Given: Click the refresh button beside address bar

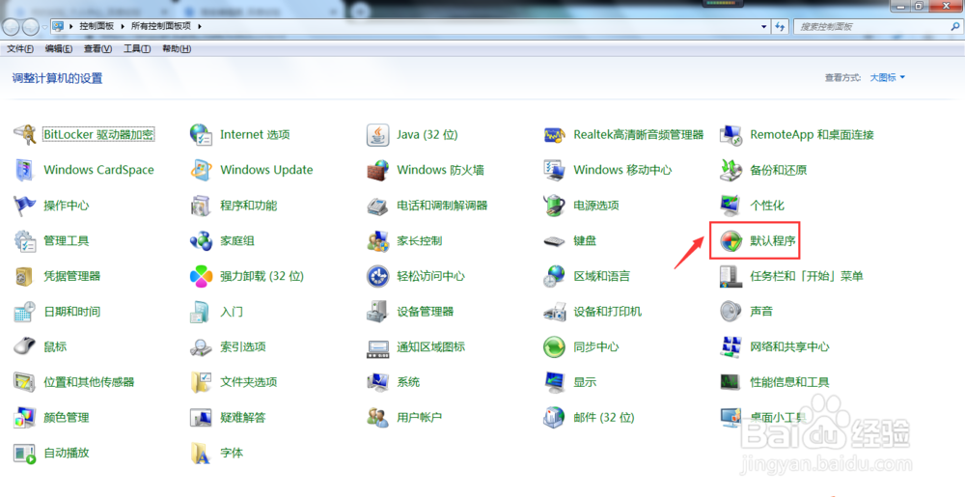Looking at the screenshot, I should pyautogui.click(x=781, y=26).
